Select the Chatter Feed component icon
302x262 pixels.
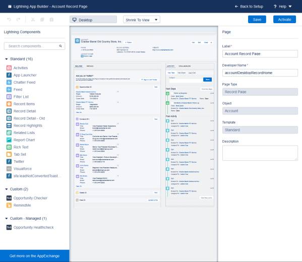(x=9, y=82)
